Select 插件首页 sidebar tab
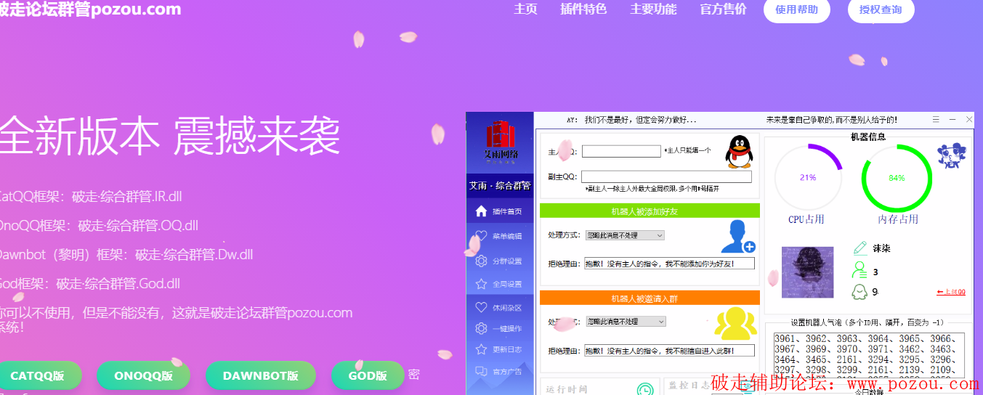This screenshot has height=395, width=983. coord(500,211)
